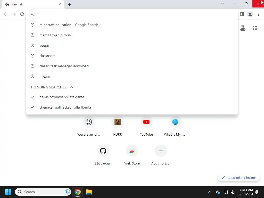Open the Web Store shortcut
The image size is (264, 198).
click(132, 155)
